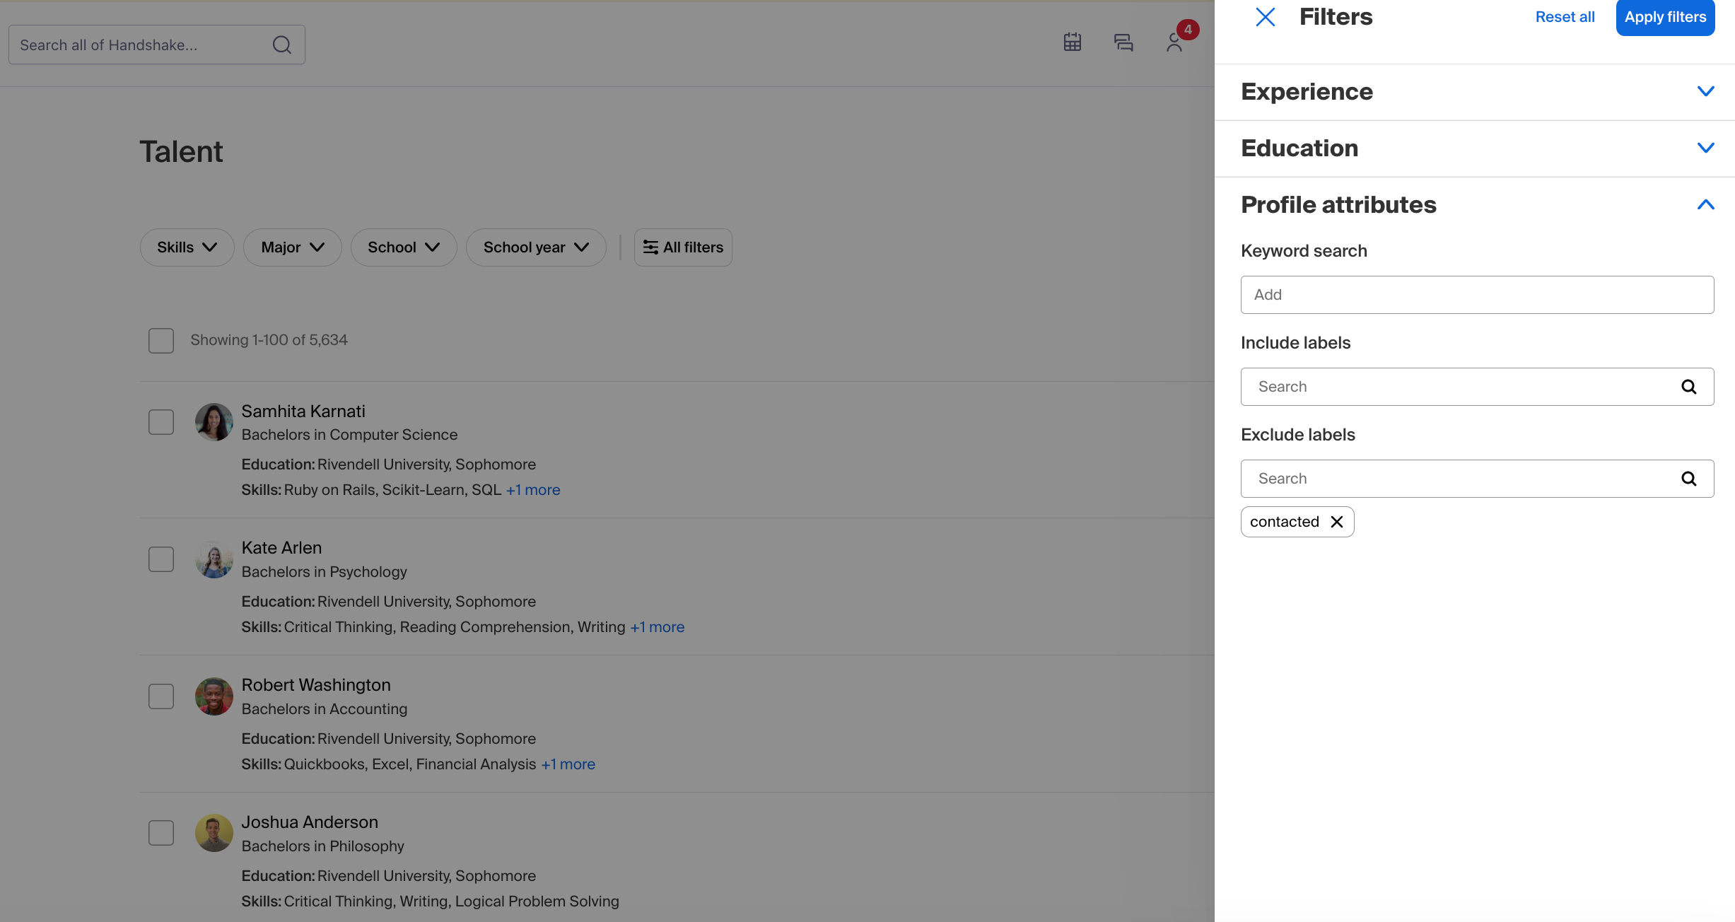Viewport: 1735px width, 922px height.
Task: Select Samhita Karnati's checkbox
Action: 161,422
